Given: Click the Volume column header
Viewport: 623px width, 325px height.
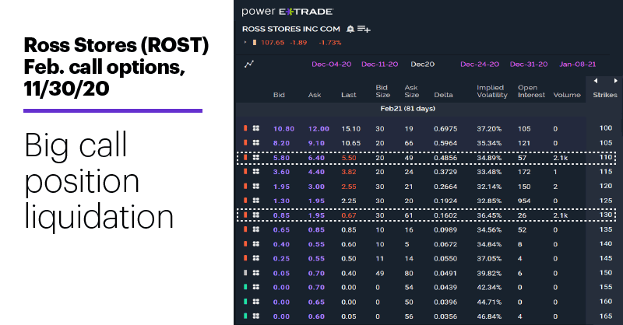Looking at the screenshot, I should click(x=567, y=95).
